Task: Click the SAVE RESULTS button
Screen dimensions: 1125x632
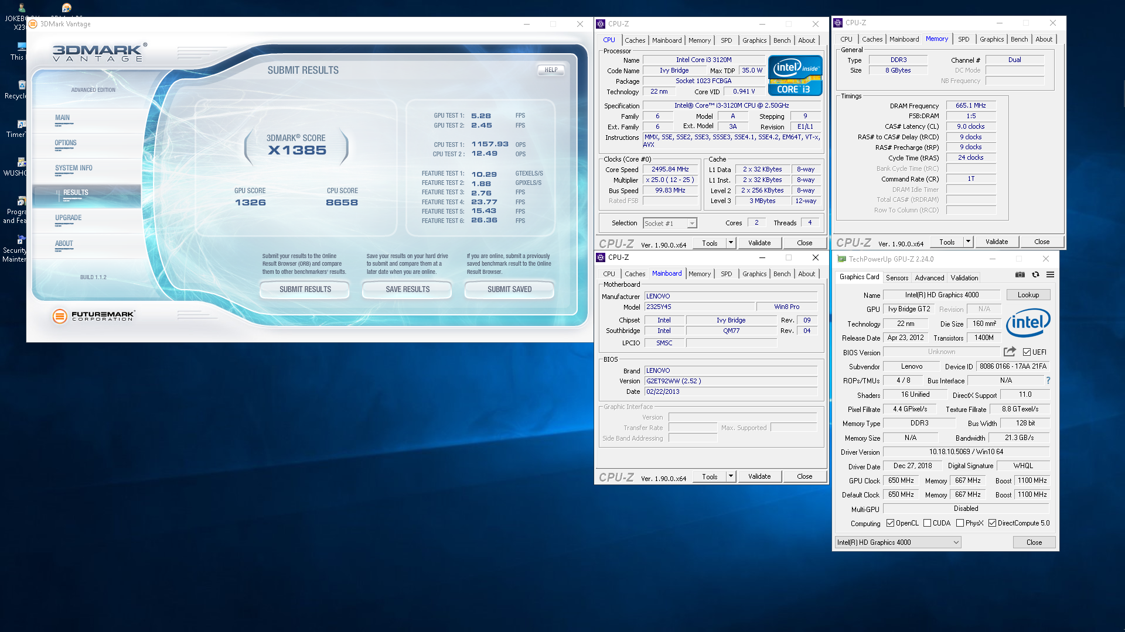Action: point(407,290)
